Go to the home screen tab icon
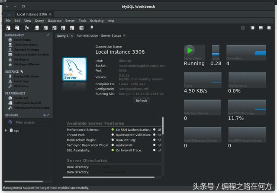The height and width of the screenshot is (193, 277). [9, 15]
